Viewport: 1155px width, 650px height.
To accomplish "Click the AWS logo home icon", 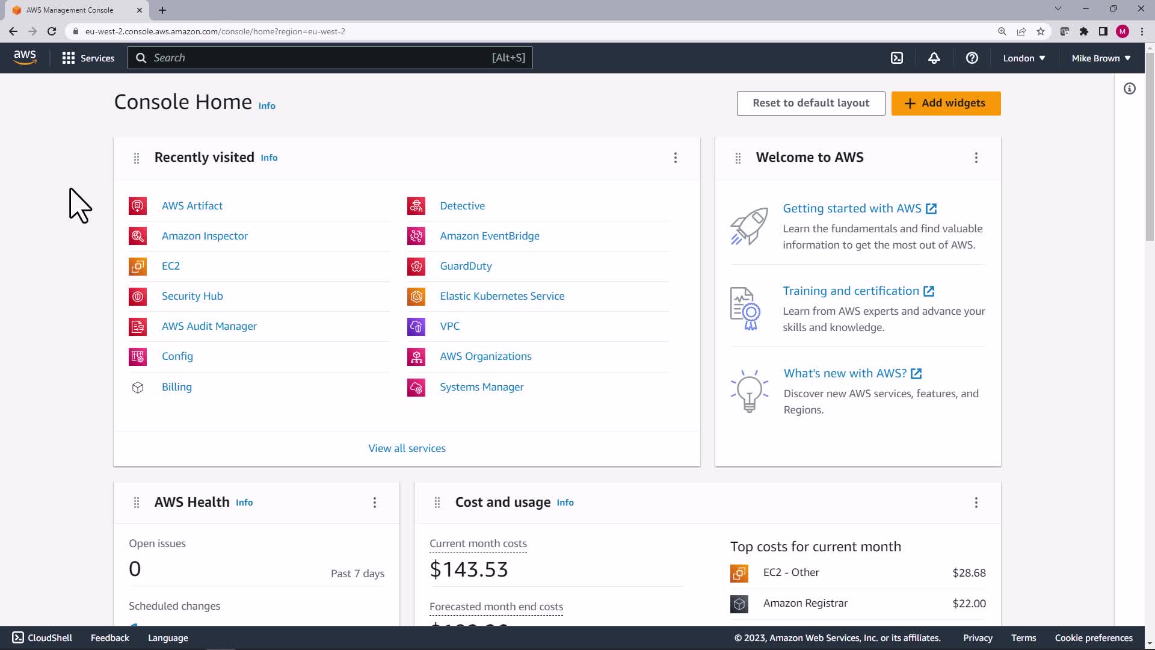I will [25, 58].
